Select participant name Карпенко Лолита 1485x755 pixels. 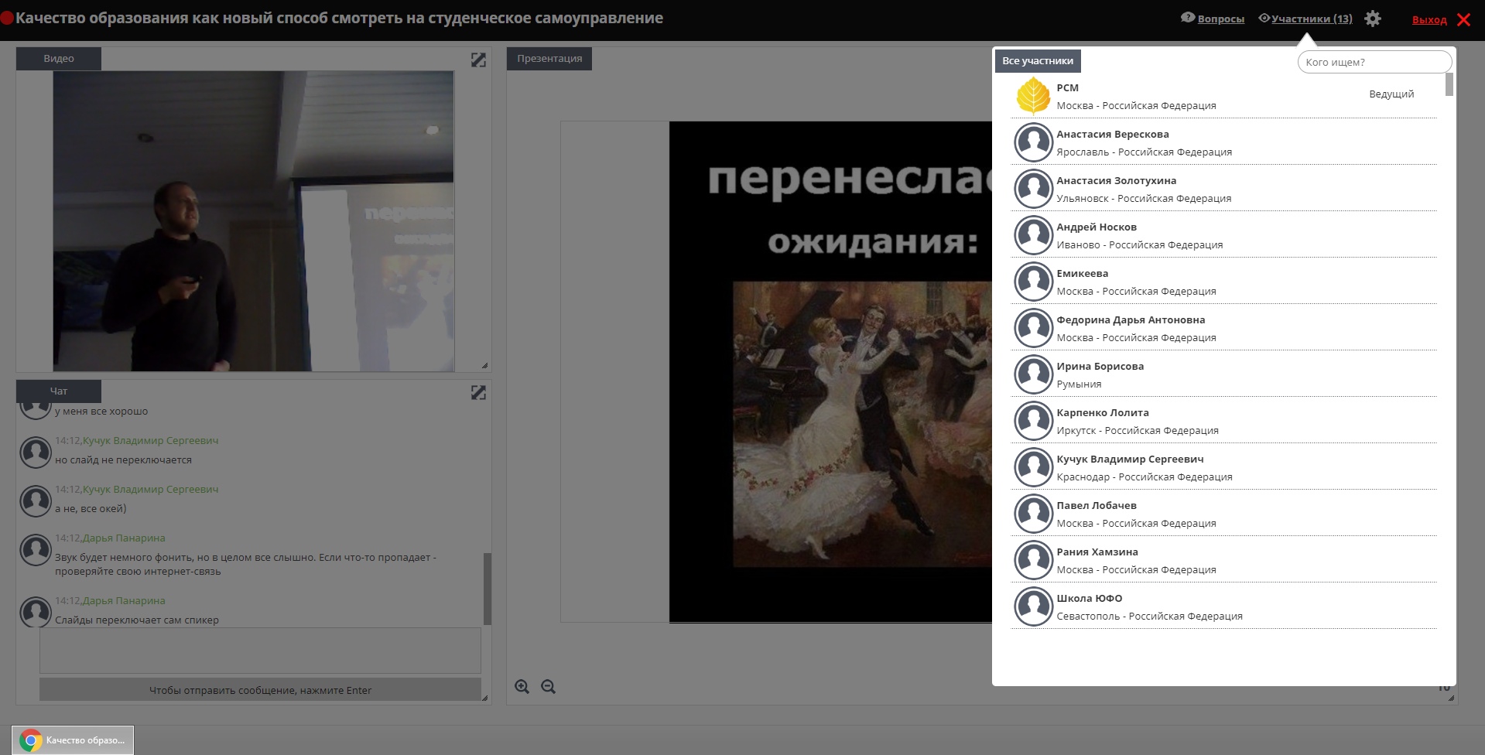pyautogui.click(x=1103, y=412)
